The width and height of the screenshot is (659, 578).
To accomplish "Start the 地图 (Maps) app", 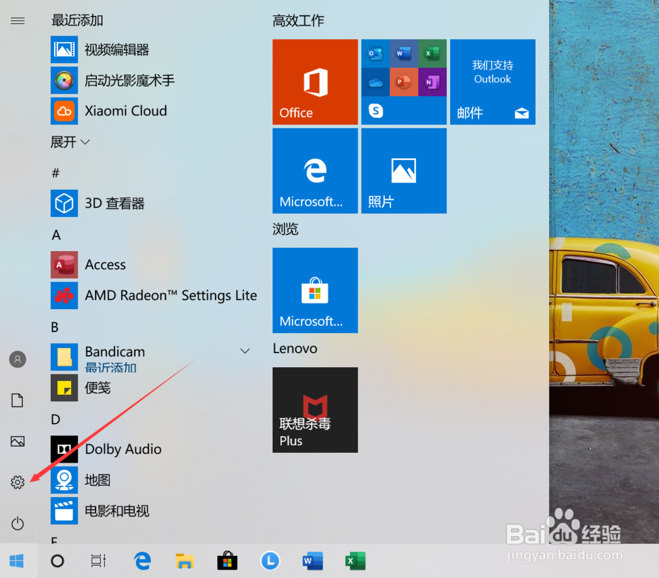I will coord(98,480).
